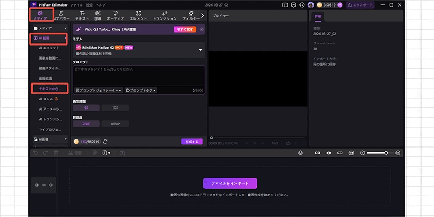Click the 詳細 tab in right panel
434x217 pixels.
pyautogui.click(x=318, y=16)
